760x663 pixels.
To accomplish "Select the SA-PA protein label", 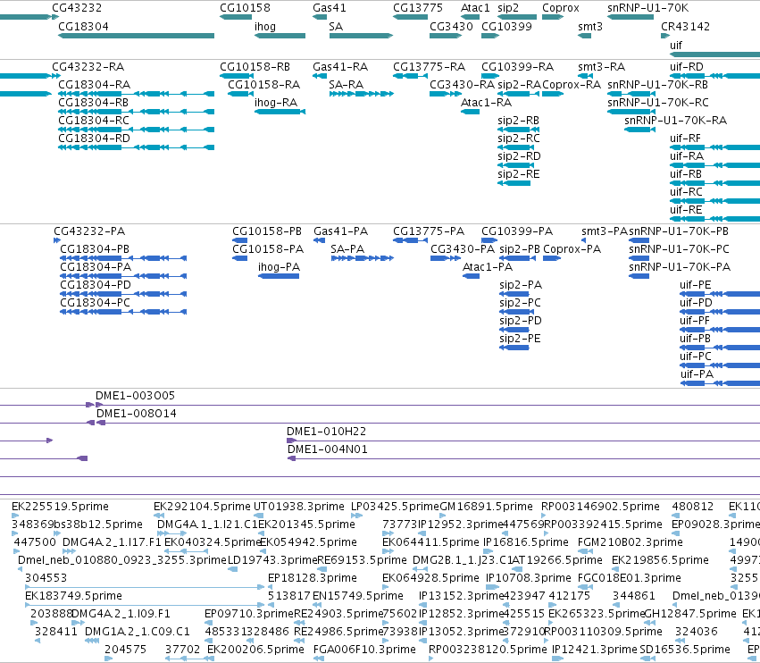I will pyautogui.click(x=347, y=248).
